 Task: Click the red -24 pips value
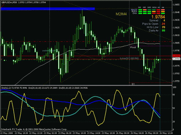click(163, 24)
